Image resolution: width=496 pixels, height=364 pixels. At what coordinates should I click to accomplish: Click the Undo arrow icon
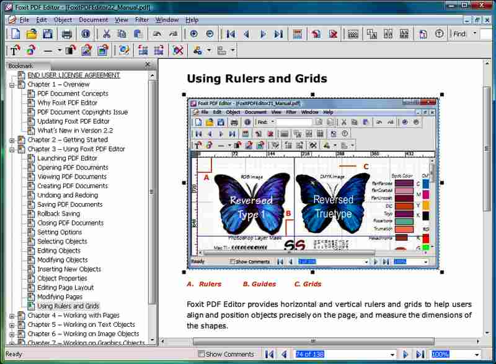click(x=157, y=34)
